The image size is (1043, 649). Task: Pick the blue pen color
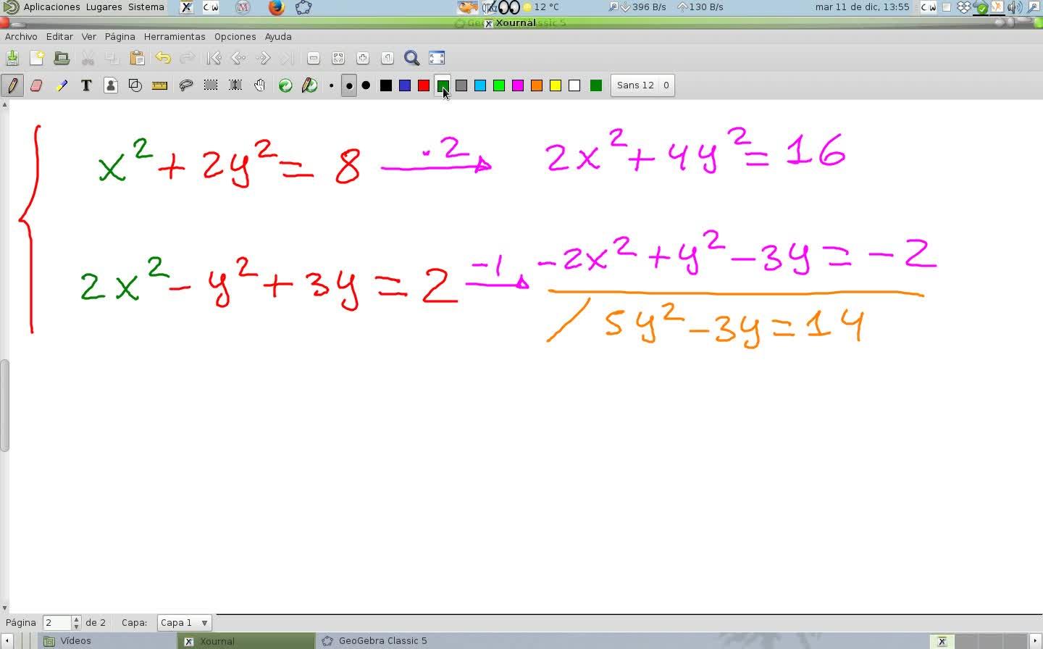coord(405,85)
